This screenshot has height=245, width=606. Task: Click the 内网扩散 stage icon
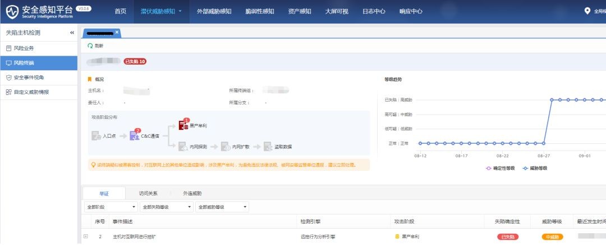click(226, 147)
